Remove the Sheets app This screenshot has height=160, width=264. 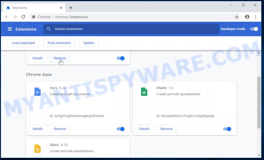pyautogui.click(x=166, y=129)
